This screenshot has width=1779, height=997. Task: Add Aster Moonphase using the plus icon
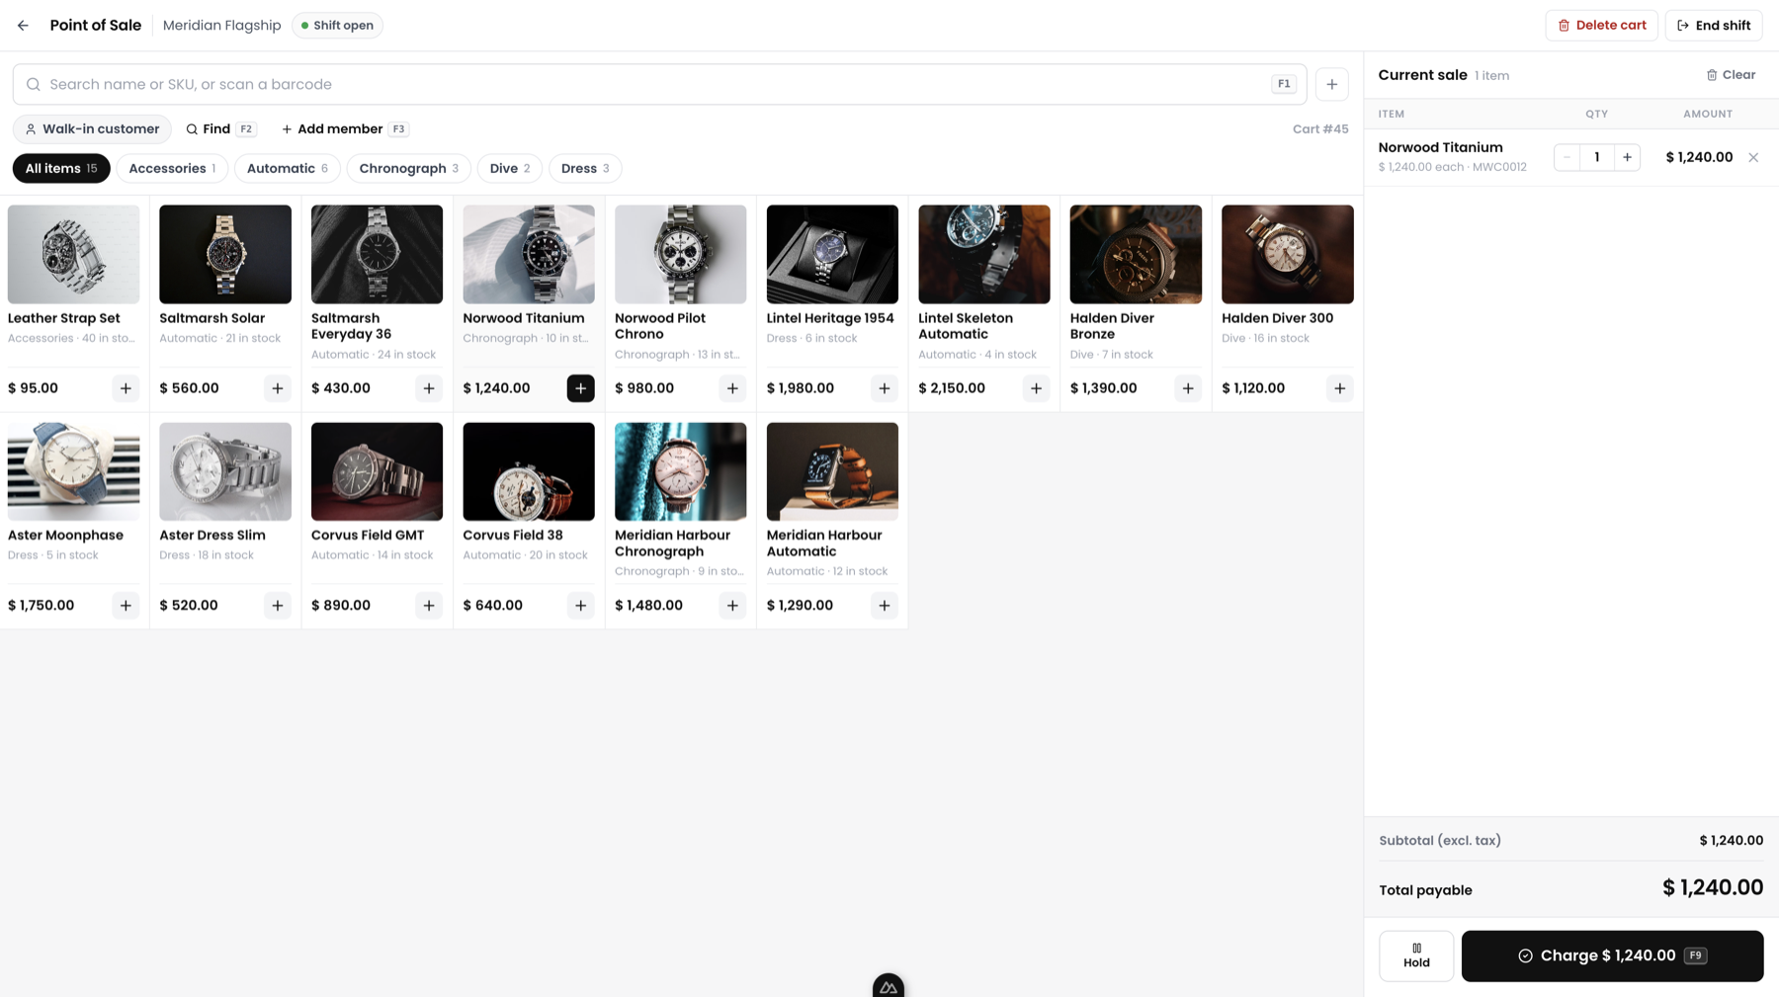coord(126,606)
